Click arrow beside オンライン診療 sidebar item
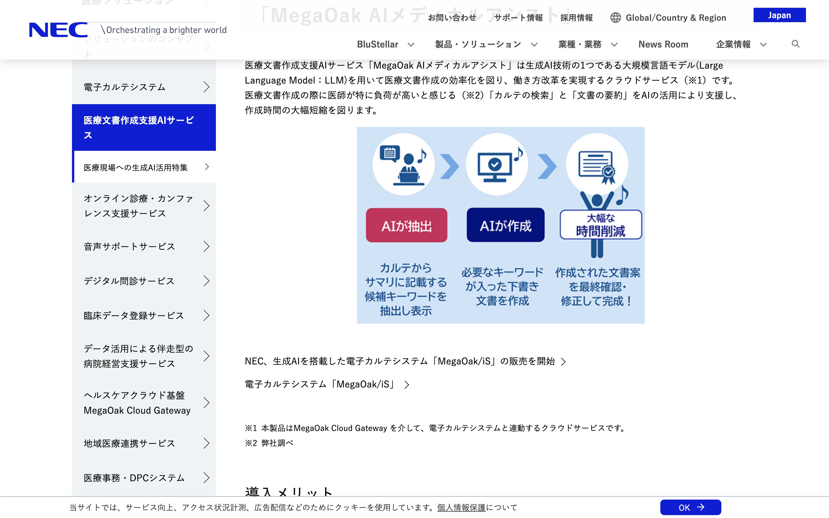The image size is (829, 518). tap(206, 206)
